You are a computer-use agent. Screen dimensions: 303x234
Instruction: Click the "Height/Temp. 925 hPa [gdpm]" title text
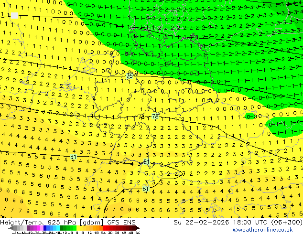(52, 222)
